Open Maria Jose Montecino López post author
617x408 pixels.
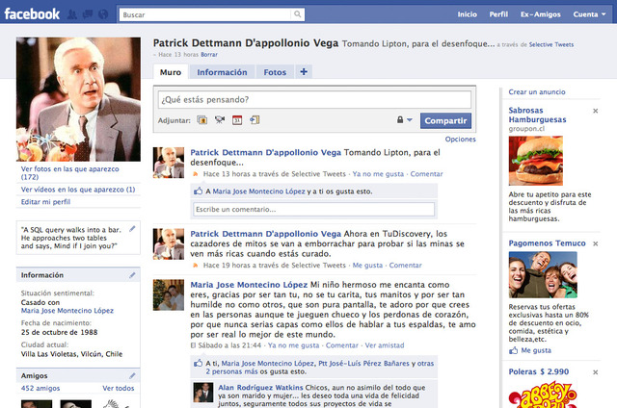[249, 285]
